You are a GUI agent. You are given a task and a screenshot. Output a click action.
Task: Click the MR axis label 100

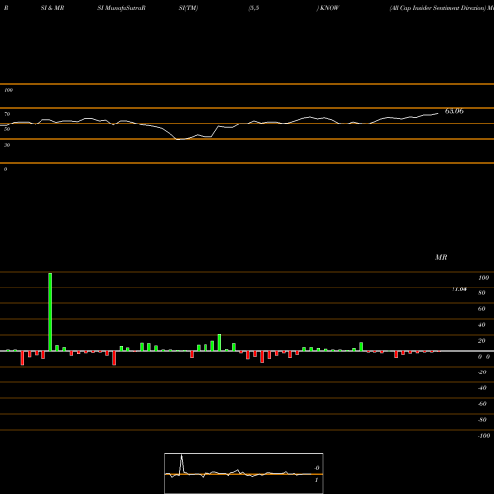point(483,278)
